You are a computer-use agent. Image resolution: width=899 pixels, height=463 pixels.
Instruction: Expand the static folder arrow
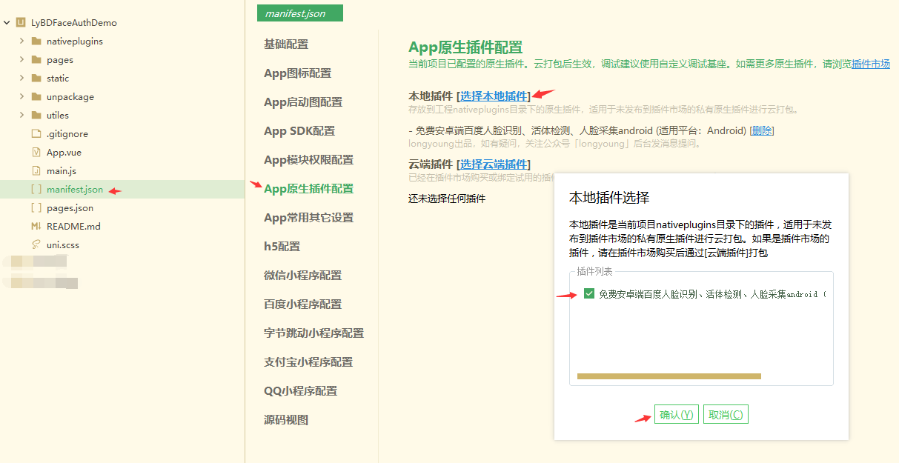pyautogui.click(x=22, y=79)
